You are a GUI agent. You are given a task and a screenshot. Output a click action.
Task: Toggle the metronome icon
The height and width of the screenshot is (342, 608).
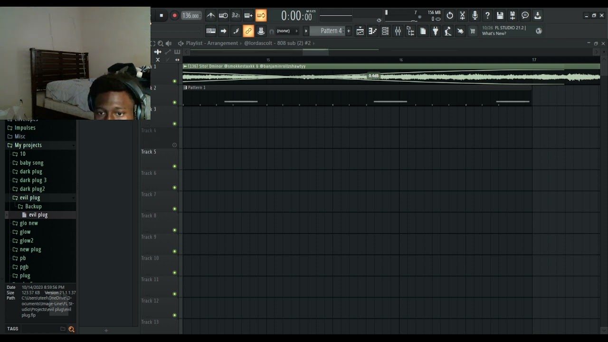click(x=211, y=16)
